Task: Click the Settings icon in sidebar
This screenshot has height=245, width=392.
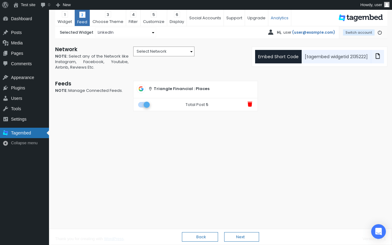Action: tap(6, 119)
